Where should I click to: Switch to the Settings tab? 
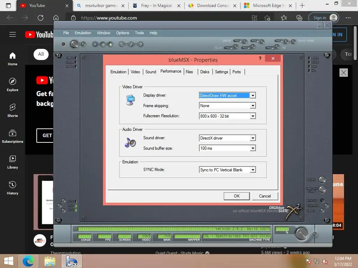tap(221, 72)
